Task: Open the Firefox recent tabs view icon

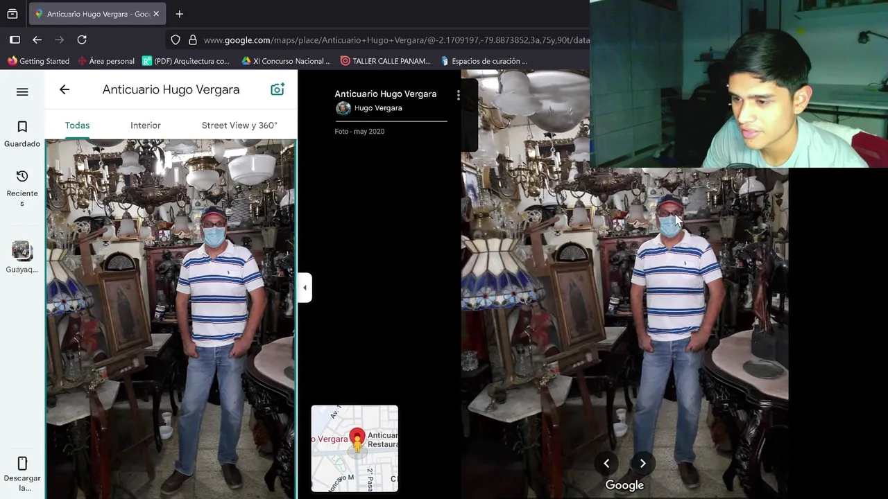Action: click(12, 14)
